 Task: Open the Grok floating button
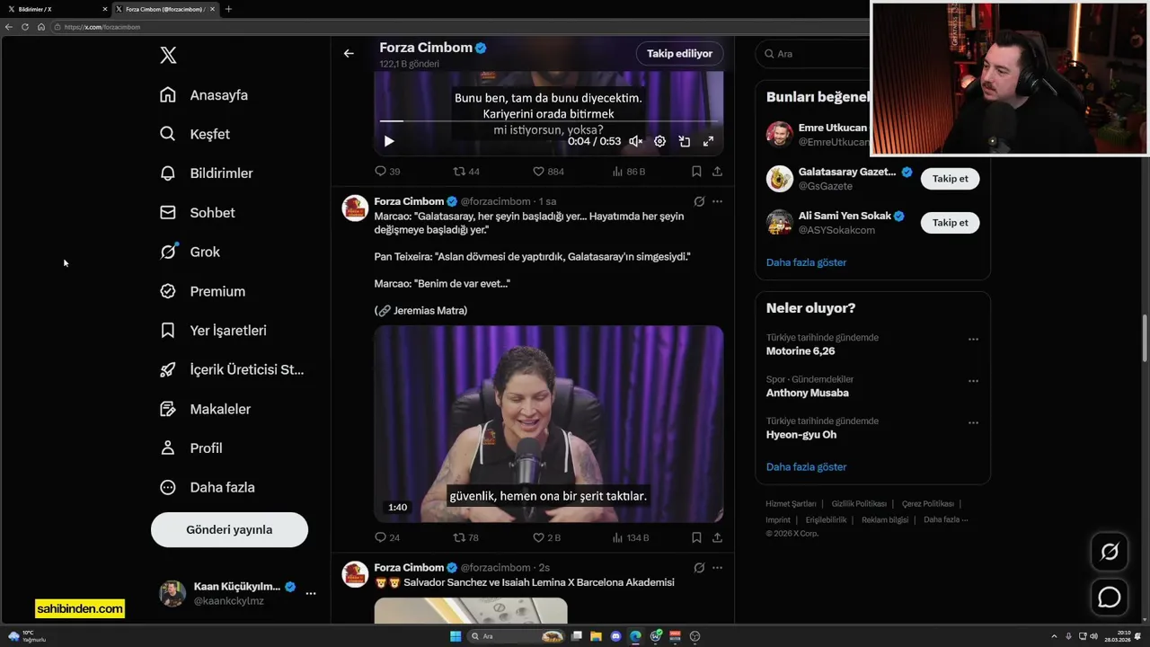[1110, 552]
